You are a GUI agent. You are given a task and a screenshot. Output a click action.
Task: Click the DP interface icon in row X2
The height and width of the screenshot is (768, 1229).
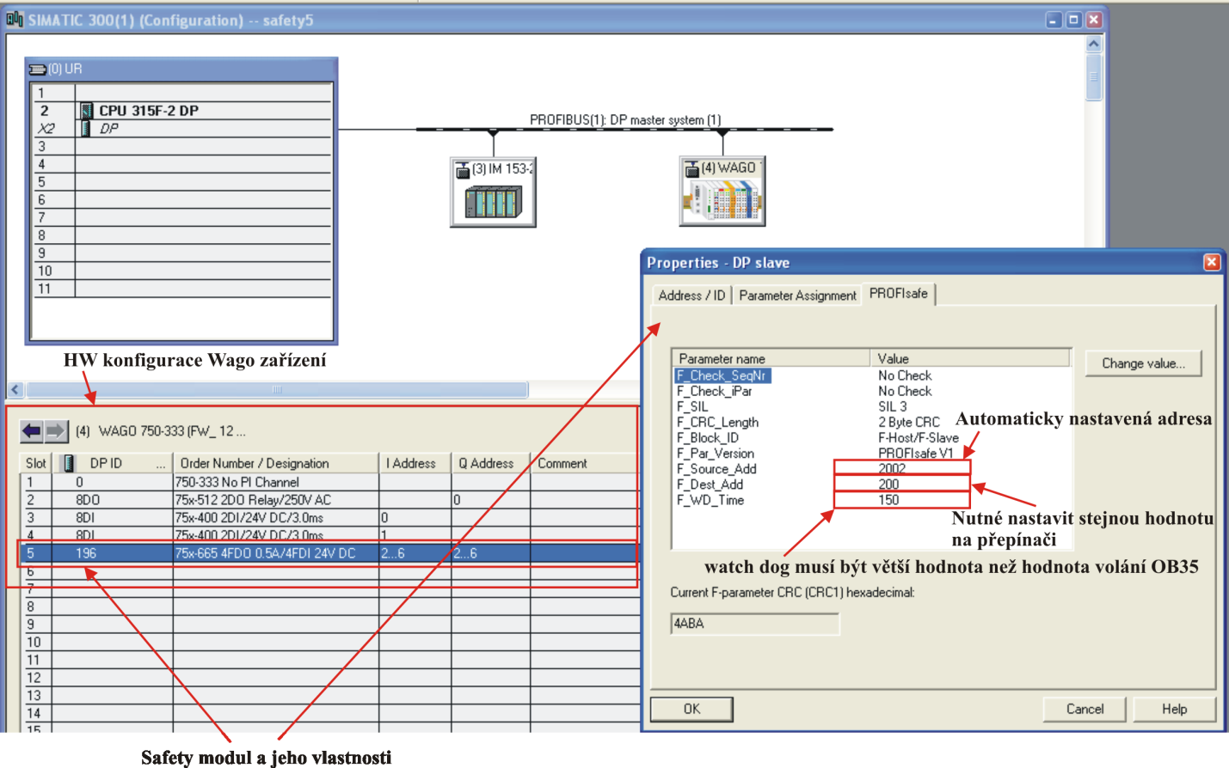click(x=86, y=128)
